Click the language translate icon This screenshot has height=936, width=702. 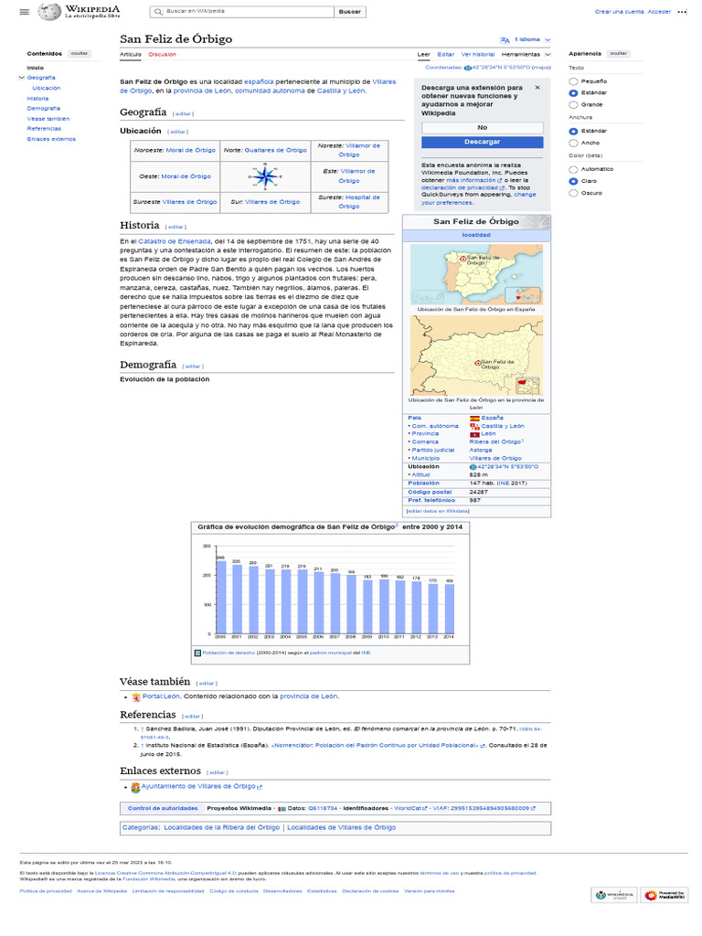point(505,40)
